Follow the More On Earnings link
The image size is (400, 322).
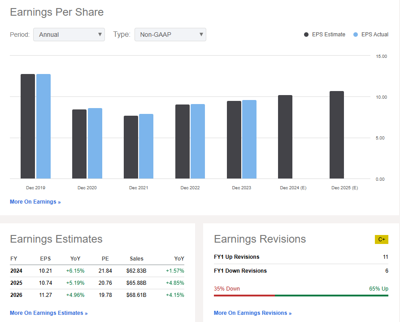(35, 201)
